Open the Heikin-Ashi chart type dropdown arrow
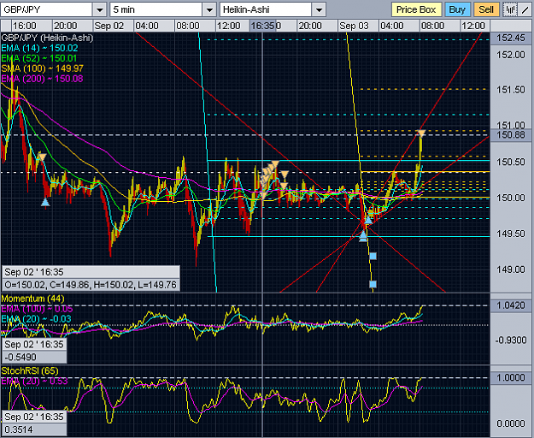534x438 pixels. (319, 10)
